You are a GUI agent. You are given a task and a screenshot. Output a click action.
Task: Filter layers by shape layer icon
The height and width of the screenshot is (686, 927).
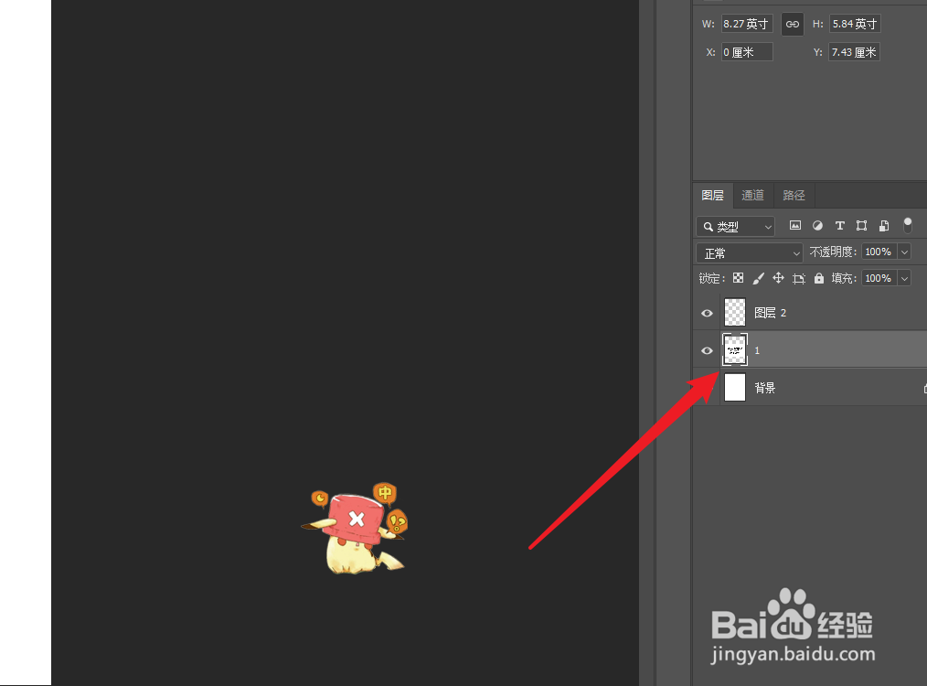coord(861,225)
